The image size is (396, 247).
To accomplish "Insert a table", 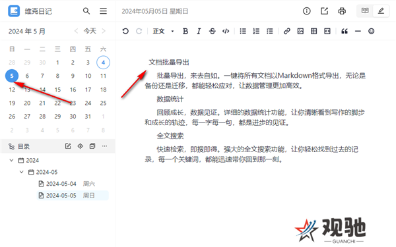I will [x=313, y=31].
